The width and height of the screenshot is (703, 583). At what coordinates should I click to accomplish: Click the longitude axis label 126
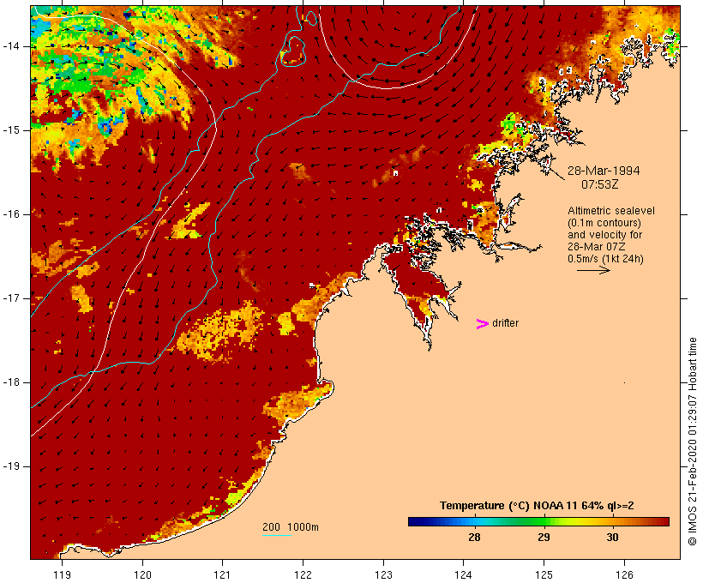[x=624, y=574]
